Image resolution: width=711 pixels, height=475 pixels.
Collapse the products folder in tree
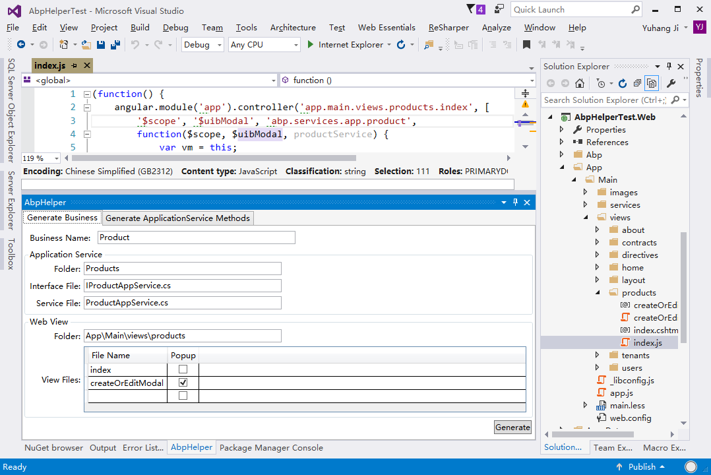598,293
